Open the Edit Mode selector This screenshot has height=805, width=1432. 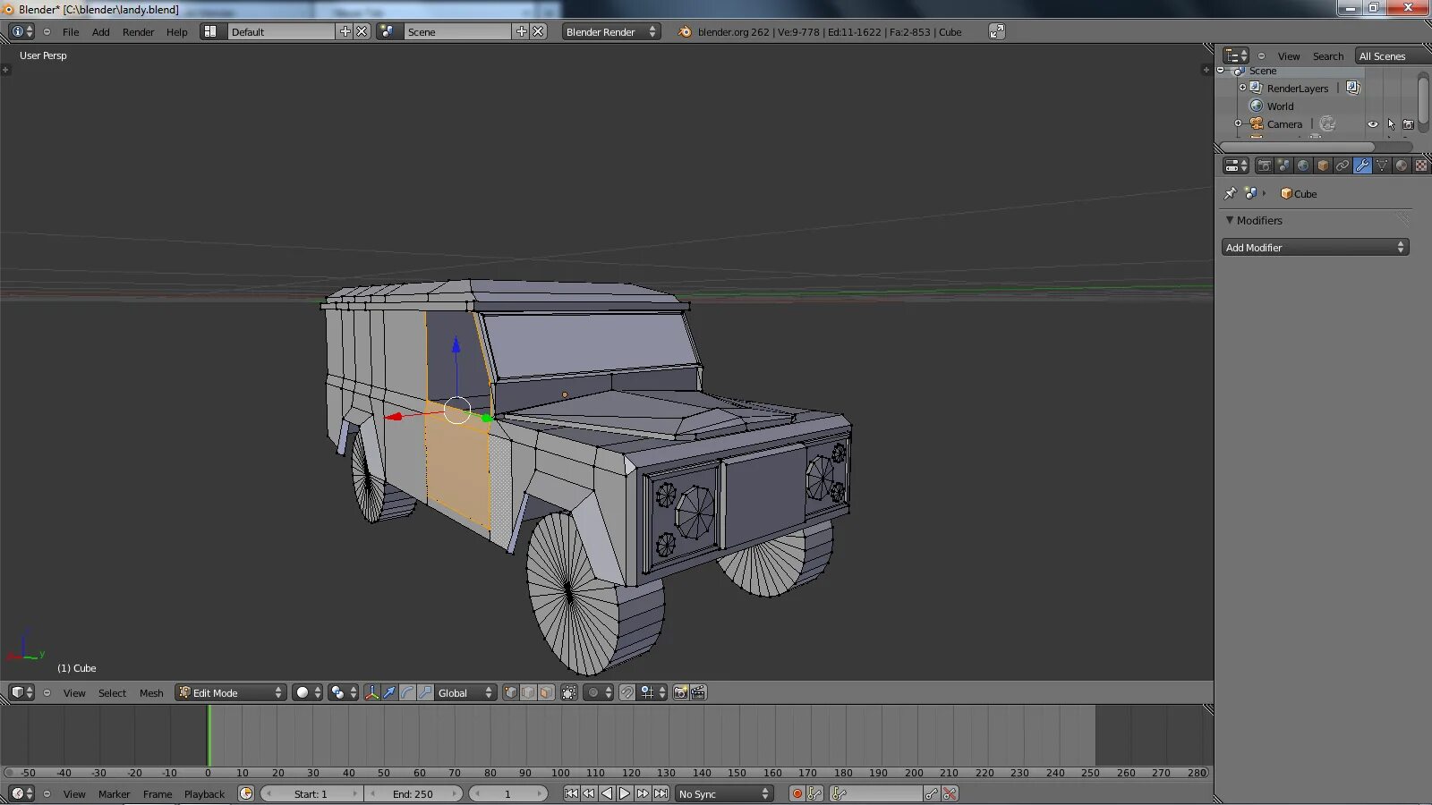tap(230, 692)
